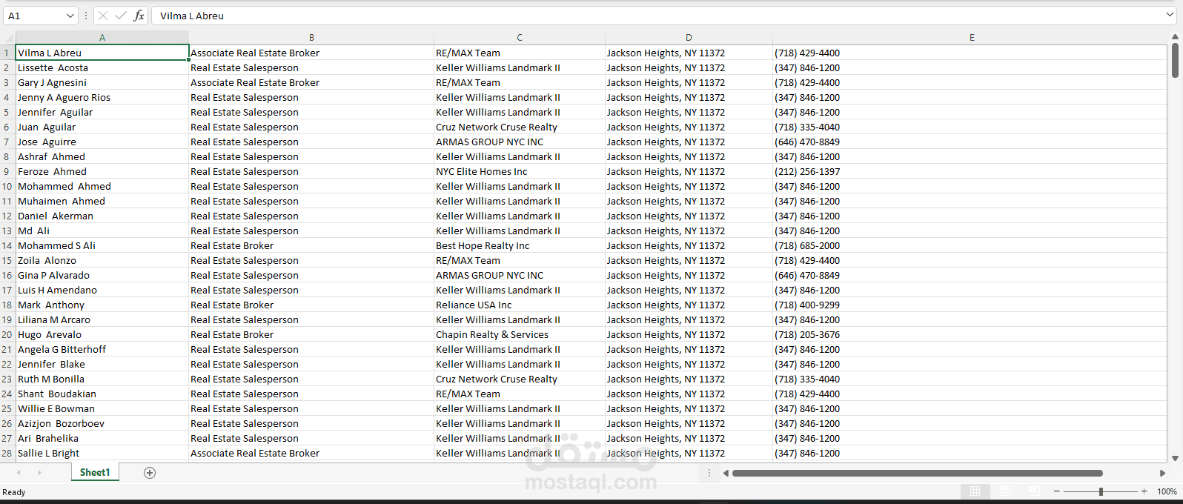1183x504 pixels.
Task: Add a new sheet with the plus icon
Action: click(150, 473)
